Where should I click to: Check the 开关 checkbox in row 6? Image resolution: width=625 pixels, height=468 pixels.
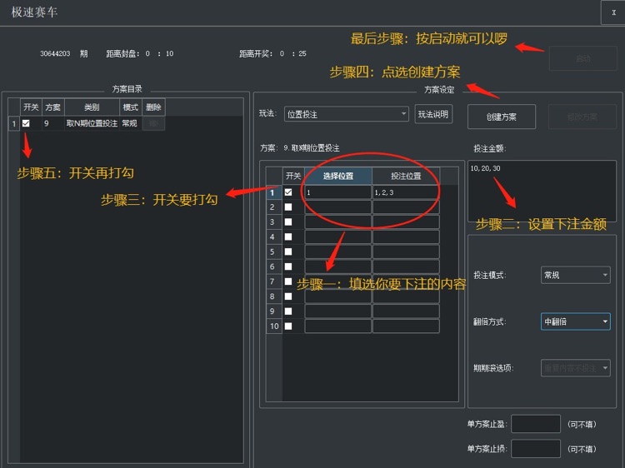[288, 266]
